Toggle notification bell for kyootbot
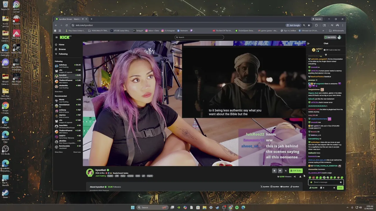376x211 pixels. [274, 171]
